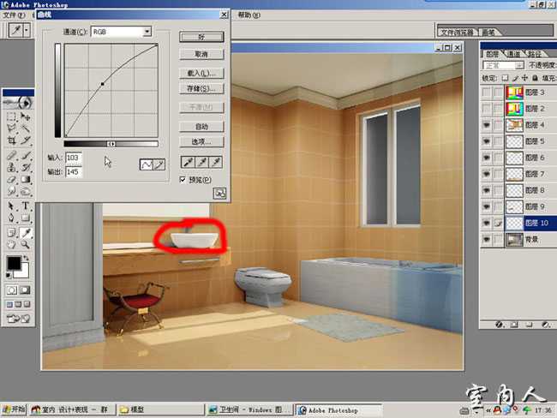Pick the gray point eyedropper in Curves
Screen dimensions: 557x418
coord(201,162)
